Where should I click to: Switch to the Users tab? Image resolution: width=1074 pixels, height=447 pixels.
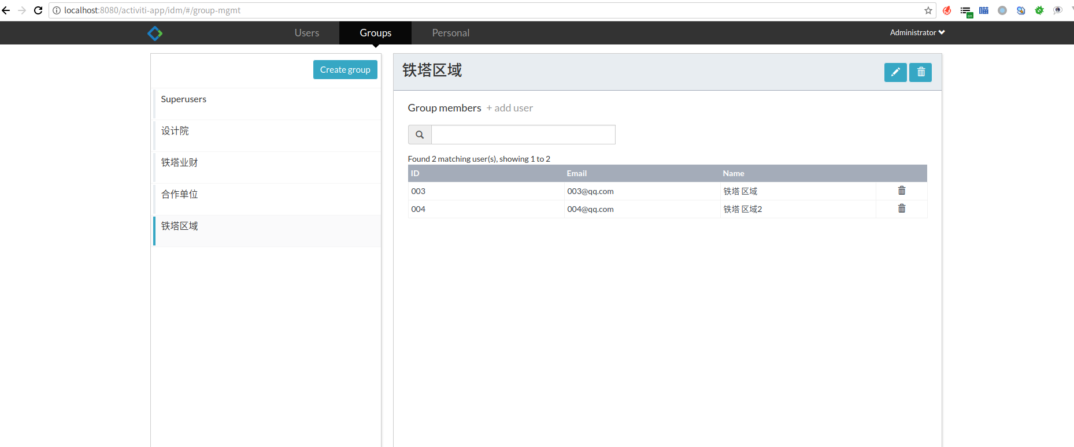click(x=306, y=33)
